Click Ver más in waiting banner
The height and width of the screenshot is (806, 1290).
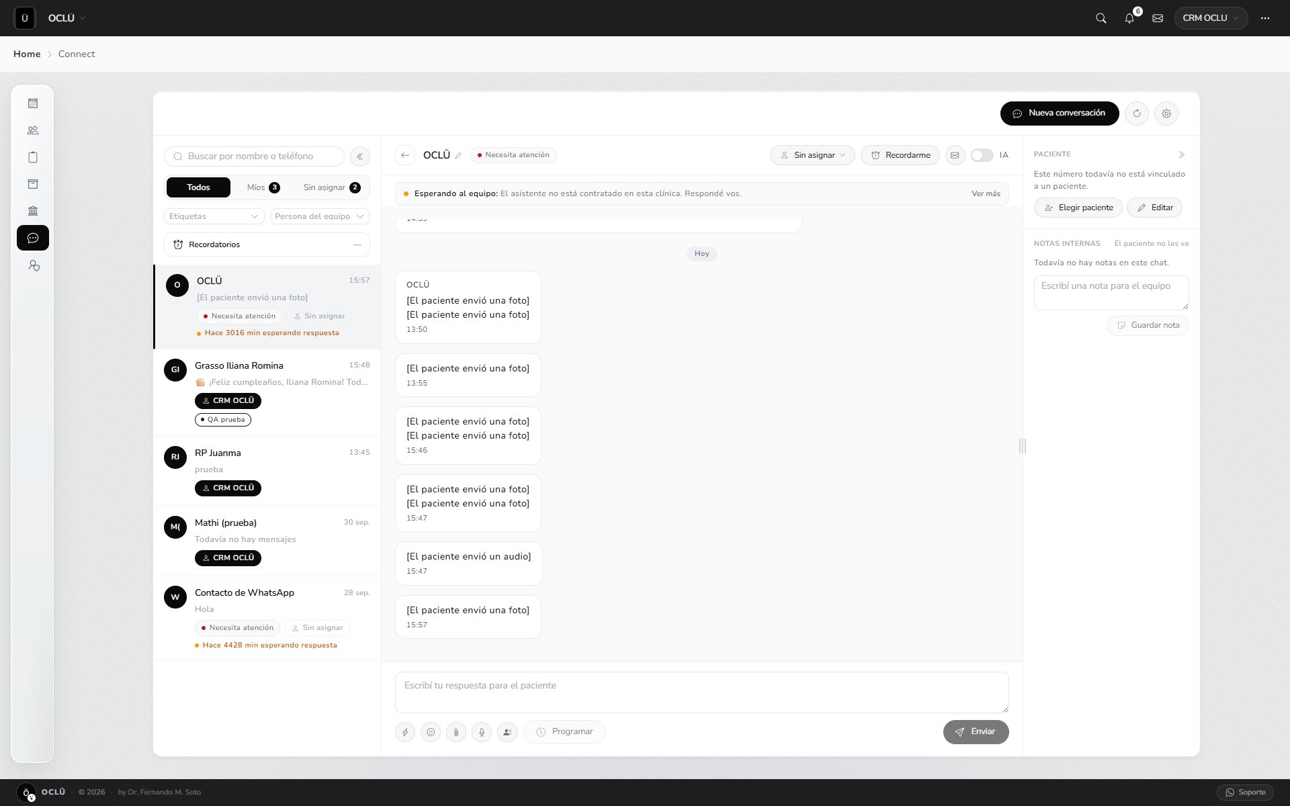pos(986,193)
